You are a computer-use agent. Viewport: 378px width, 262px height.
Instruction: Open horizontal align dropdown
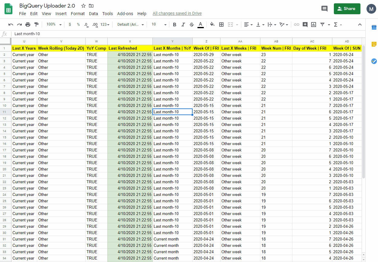pos(248,25)
